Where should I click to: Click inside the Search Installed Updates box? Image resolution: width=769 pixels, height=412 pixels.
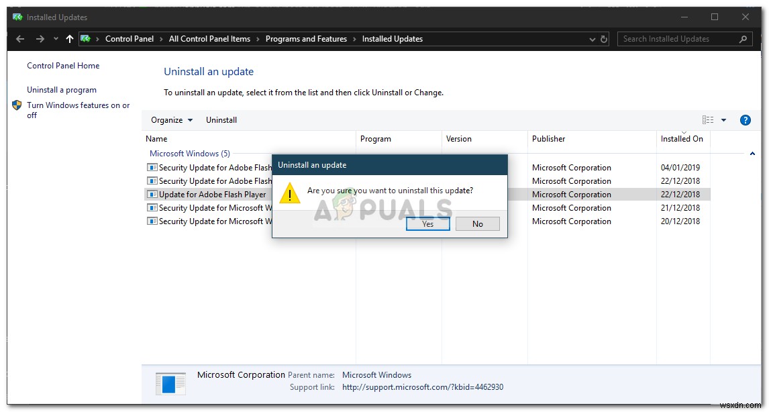(x=671, y=39)
